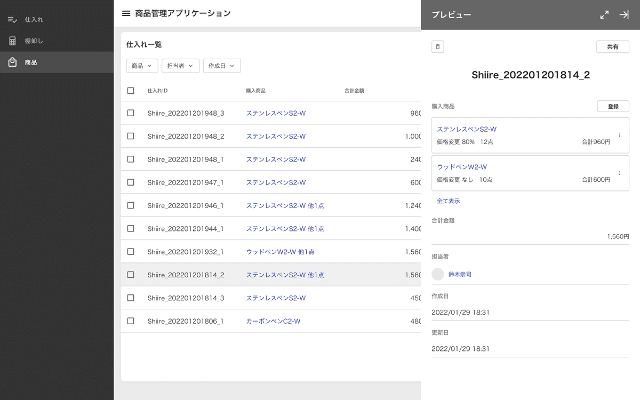This screenshot has height=400, width=640.
Task: Open more options for ステンレスペンS2-W card
Action: (619, 135)
